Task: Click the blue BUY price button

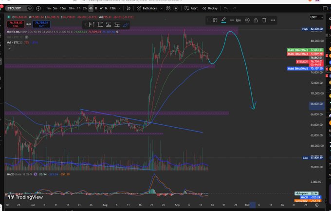Action: click(x=41, y=24)
